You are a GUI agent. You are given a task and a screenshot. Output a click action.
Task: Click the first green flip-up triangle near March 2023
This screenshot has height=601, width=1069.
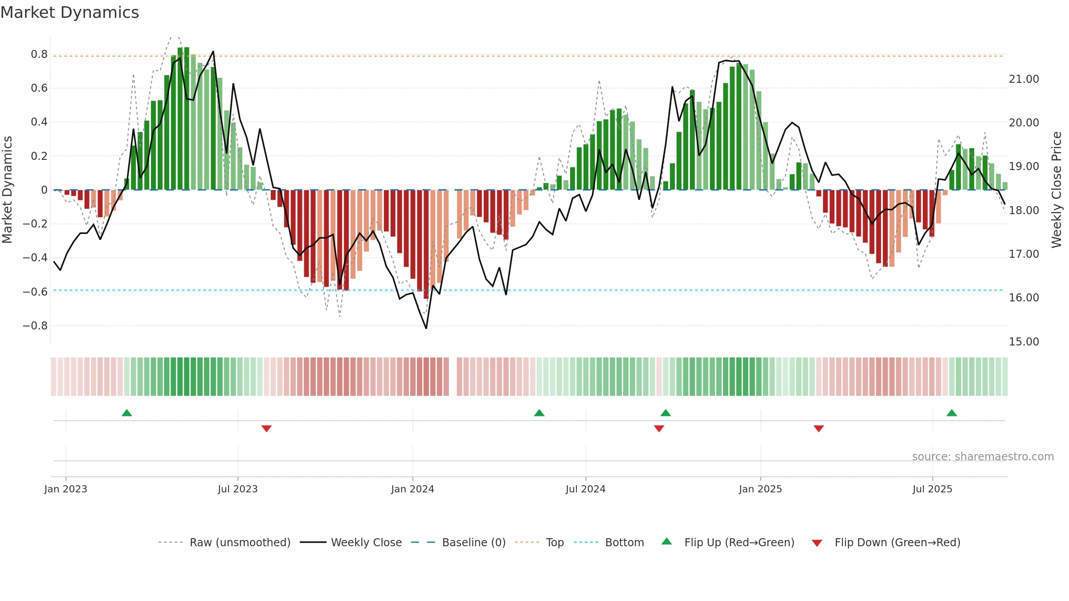click(127, 413)
